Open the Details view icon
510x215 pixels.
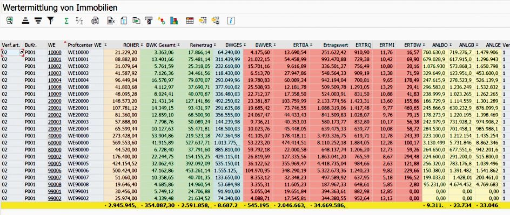tap(9, 21)
